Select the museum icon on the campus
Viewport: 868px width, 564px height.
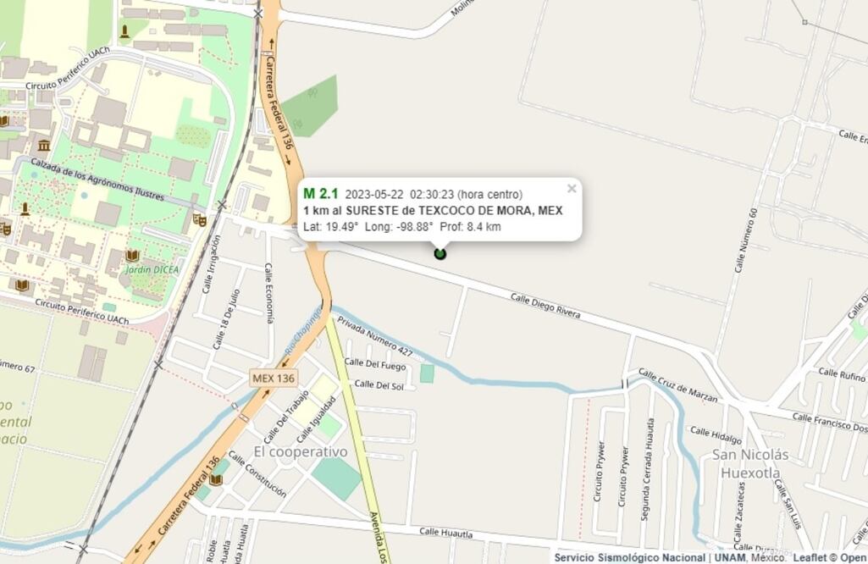44,146
